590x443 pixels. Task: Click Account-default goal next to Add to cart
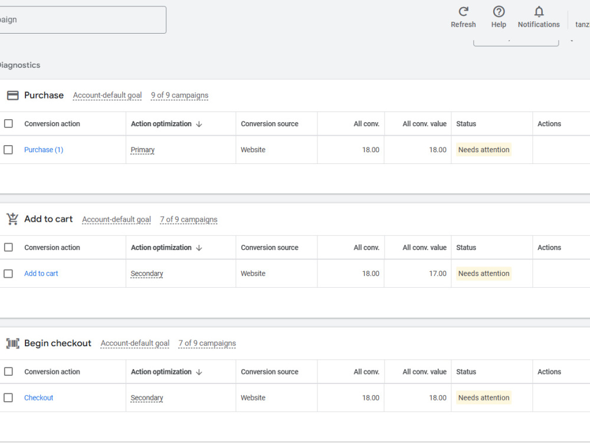(116, 219)
